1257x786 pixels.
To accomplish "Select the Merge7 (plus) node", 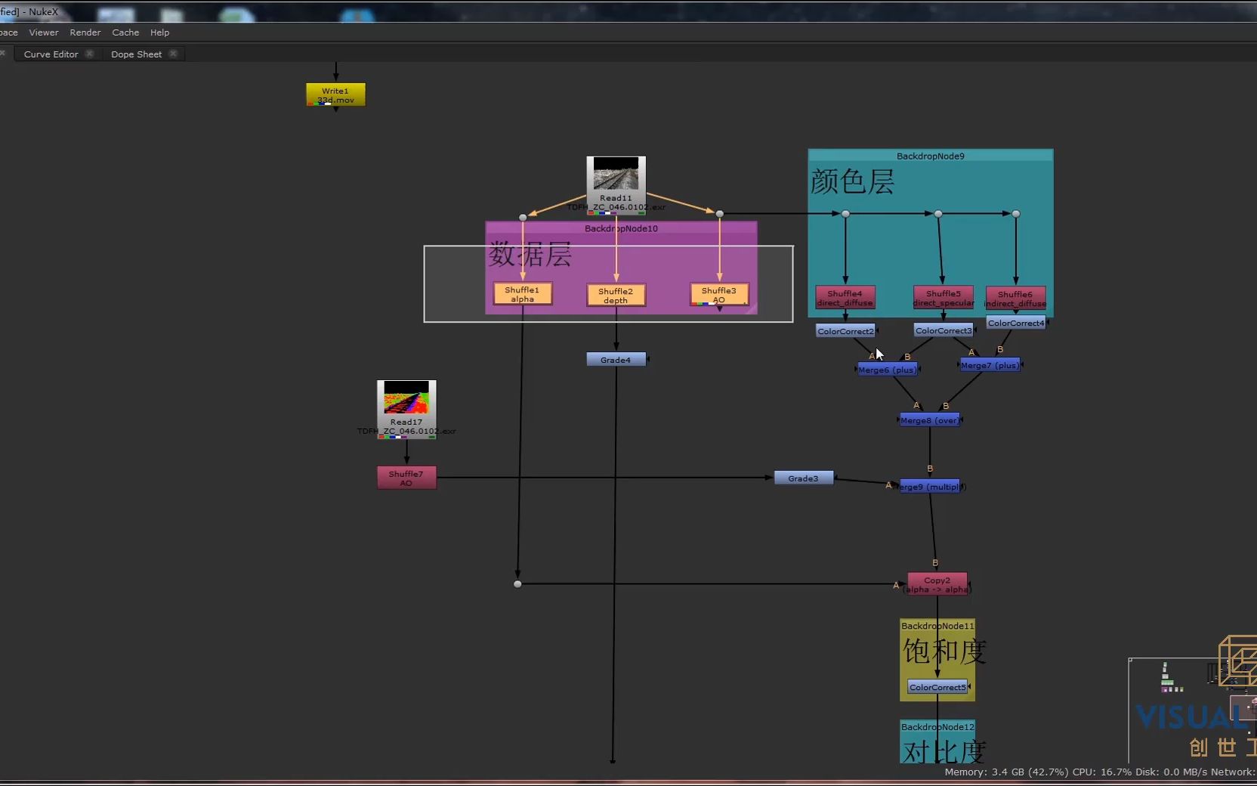I will point(990,365).
